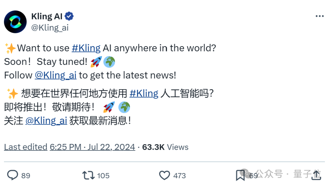
Task: Click the #Kling hashtag in Chinese text
Action: (144, 93)
